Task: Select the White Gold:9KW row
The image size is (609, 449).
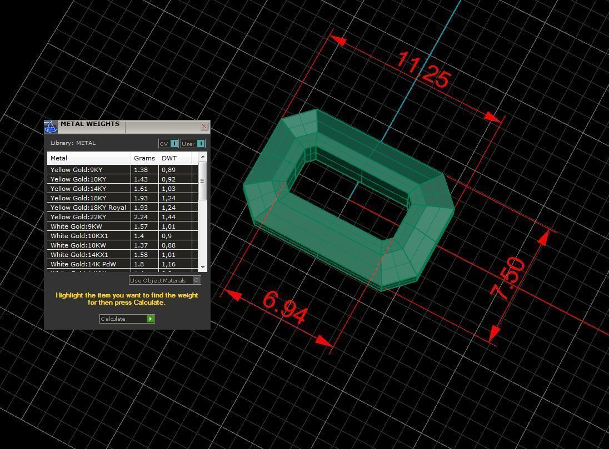Action: [122, 226]
